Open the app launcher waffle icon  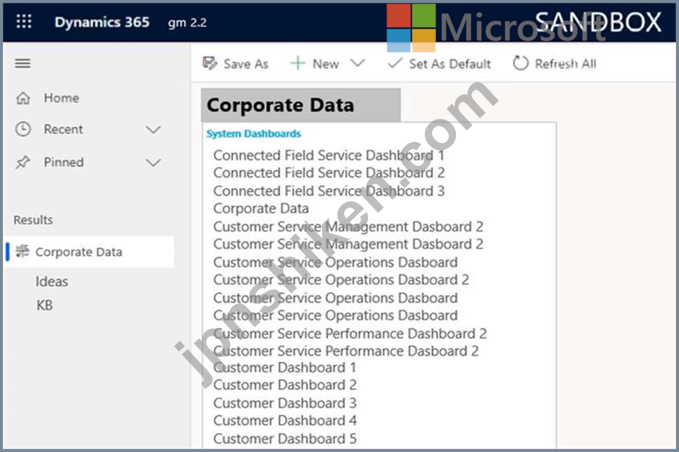coord(24,21)
